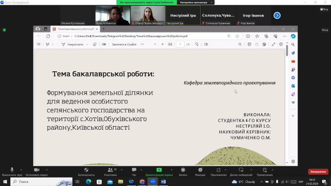Screen dimensions: 331x186
Task: Rotate the PDF page
Action: 197,44
